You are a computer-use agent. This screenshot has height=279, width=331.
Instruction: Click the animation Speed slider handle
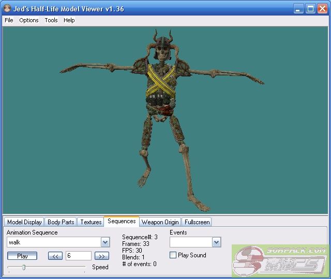click(23, 267)
